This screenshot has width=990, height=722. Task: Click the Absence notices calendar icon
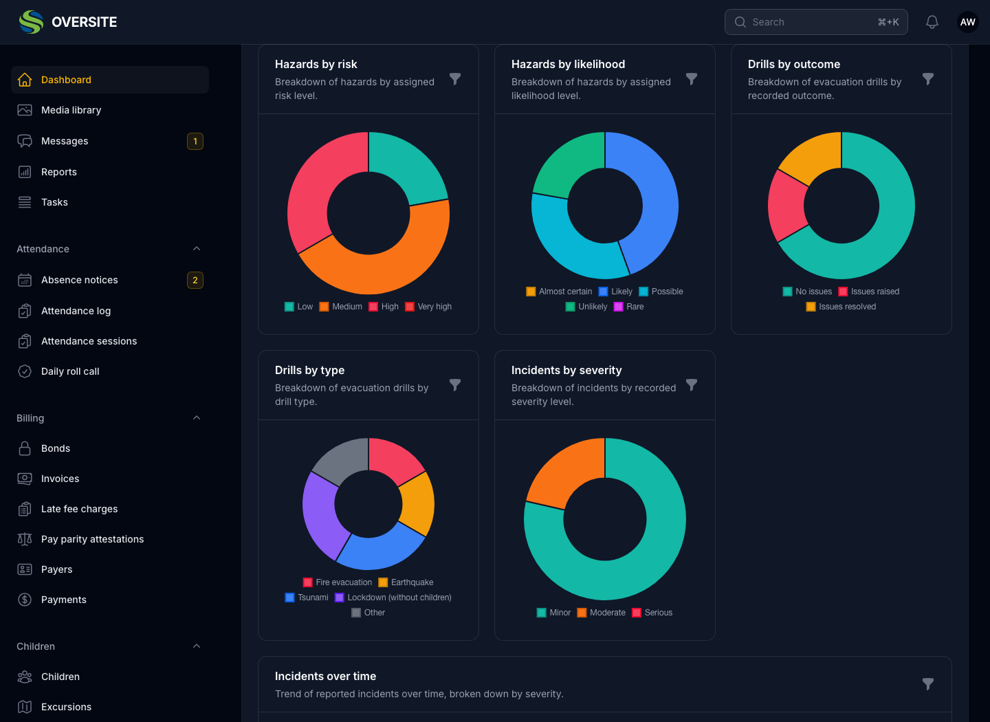coord(25,280)
